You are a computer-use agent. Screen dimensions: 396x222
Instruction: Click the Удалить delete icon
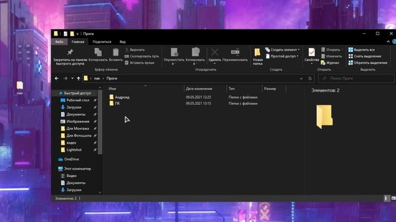point(215,56)
